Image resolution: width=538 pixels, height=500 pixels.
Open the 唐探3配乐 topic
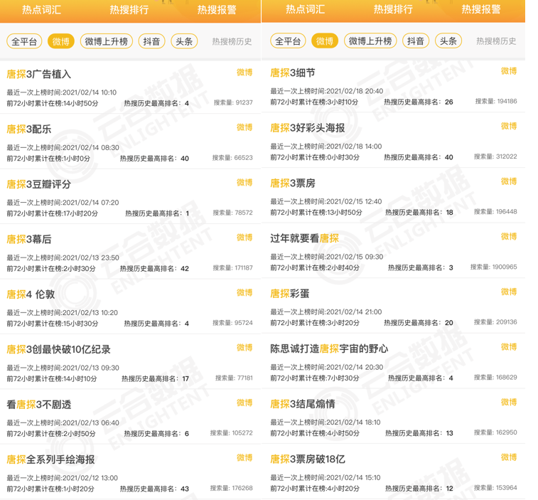29,129
